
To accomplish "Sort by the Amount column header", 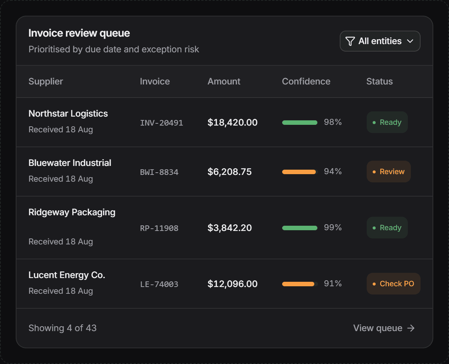I will point(224,81).
